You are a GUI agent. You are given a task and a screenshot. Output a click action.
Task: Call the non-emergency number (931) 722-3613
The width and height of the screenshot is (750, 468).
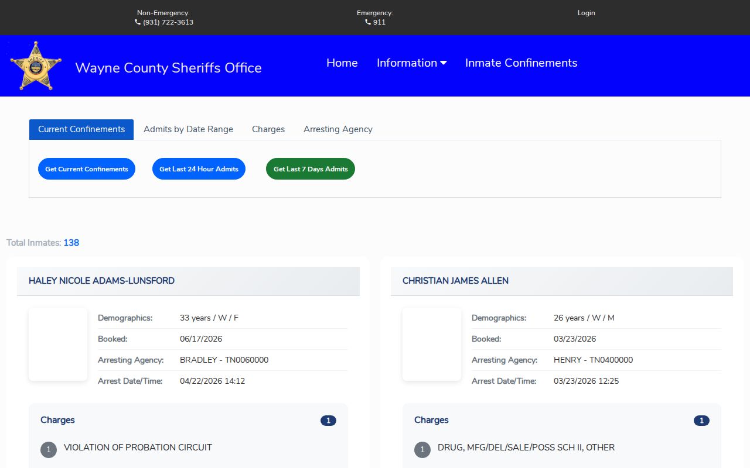click(x=168, y=22)
